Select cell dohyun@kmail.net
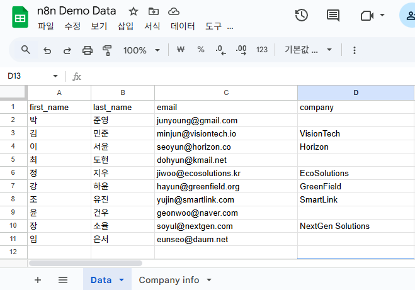The image size is (415, 290). click(x=226, y=160)
